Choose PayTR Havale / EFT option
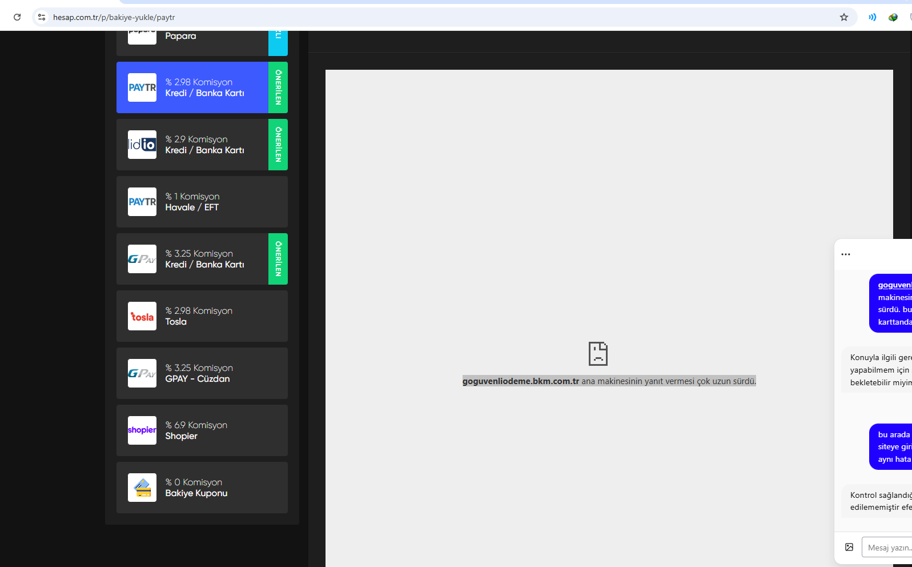The height and width of the screenshot is (567, 912). (202, 202)
